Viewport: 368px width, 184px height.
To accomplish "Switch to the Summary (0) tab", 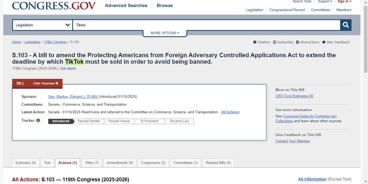I will point(26,163).
